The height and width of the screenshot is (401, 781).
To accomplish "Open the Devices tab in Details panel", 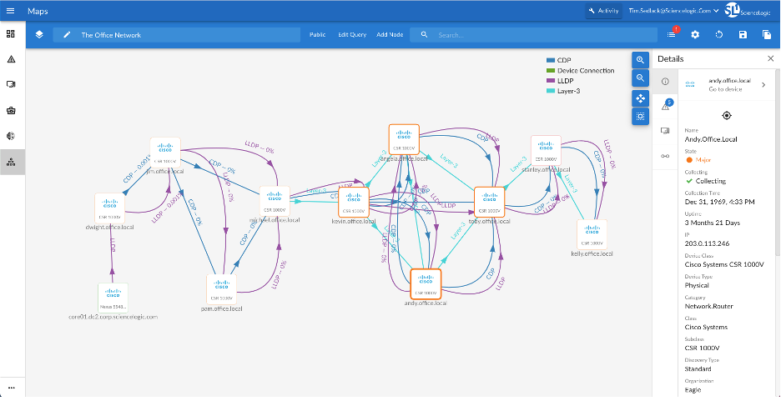I will coord(665,131).
